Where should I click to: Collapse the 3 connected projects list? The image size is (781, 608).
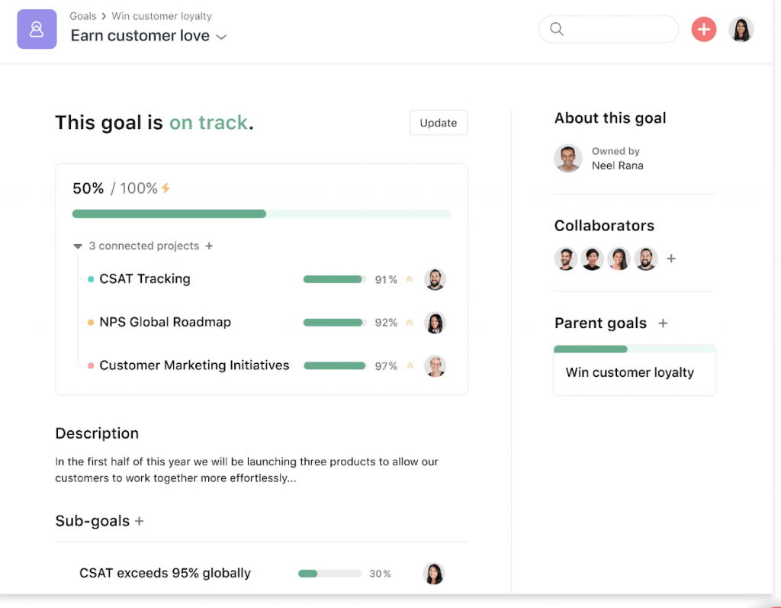[x=78, y=246]
